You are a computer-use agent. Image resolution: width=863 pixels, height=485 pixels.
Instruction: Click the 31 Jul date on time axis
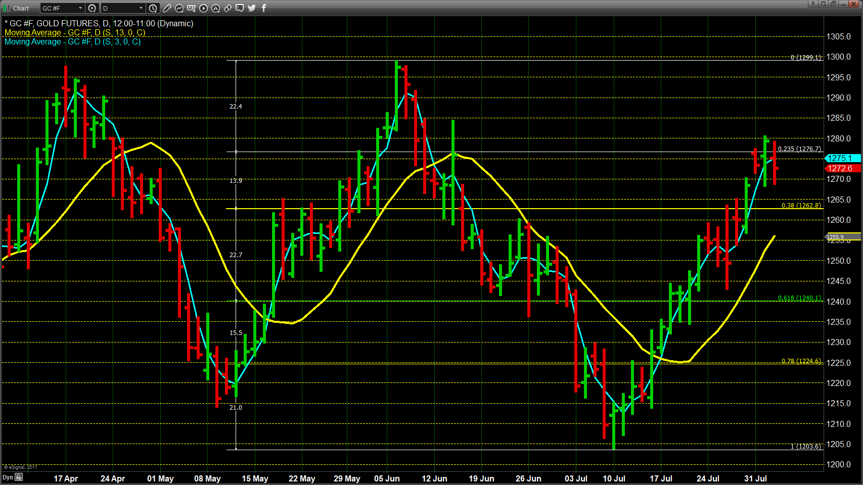(x=755, y=478)
